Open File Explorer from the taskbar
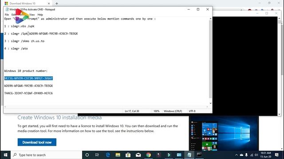The width and height of the screenshot is (284, 159). [x=118, y=155]
